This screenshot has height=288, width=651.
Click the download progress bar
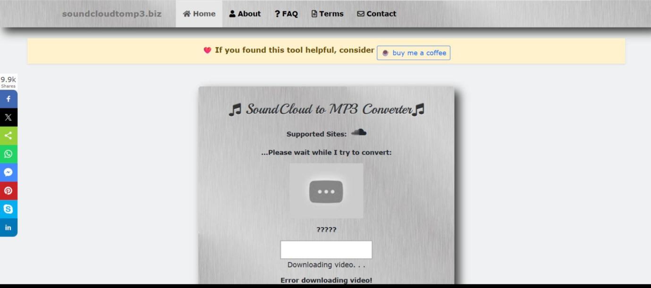click(326, 250)
